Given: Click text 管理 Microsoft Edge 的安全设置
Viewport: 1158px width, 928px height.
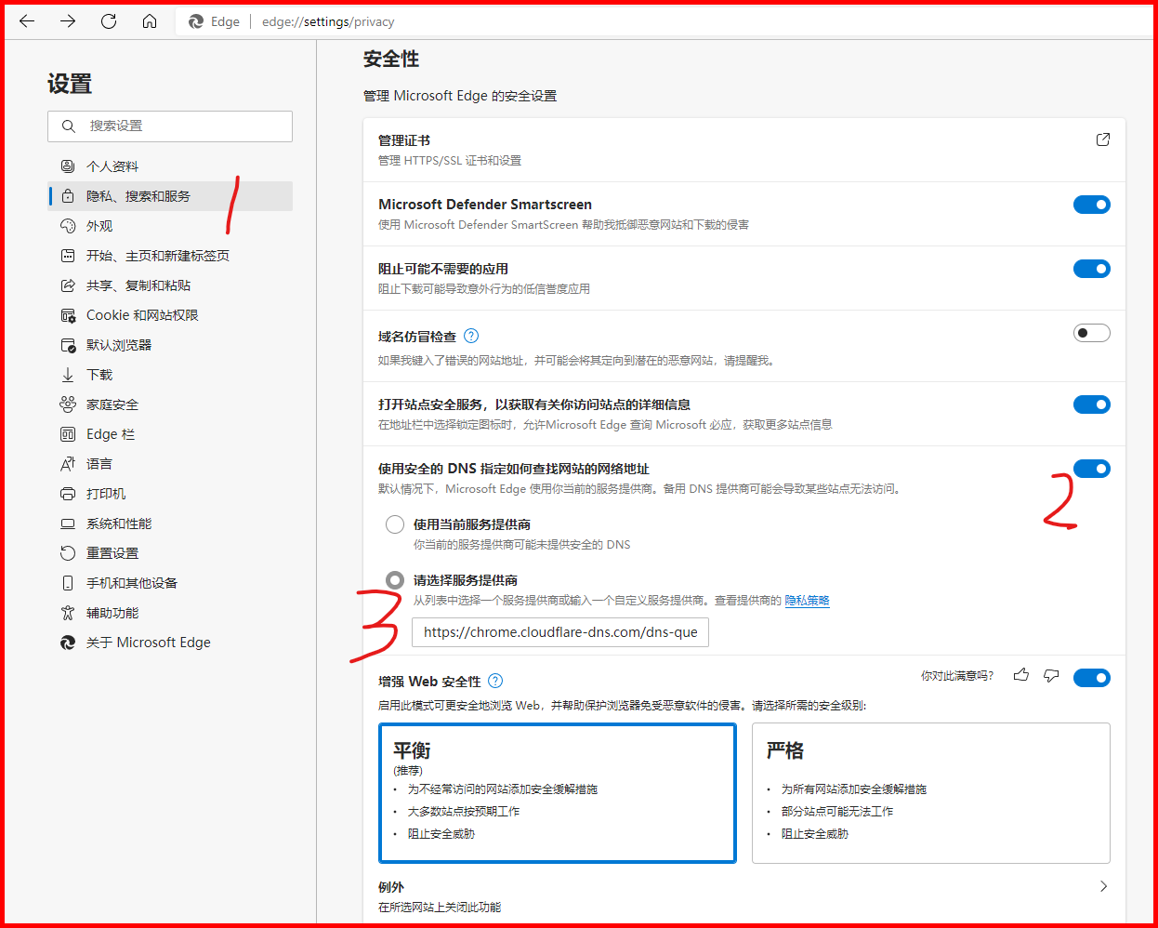Looking at the screenshot, I should click(x=460, y=96).
